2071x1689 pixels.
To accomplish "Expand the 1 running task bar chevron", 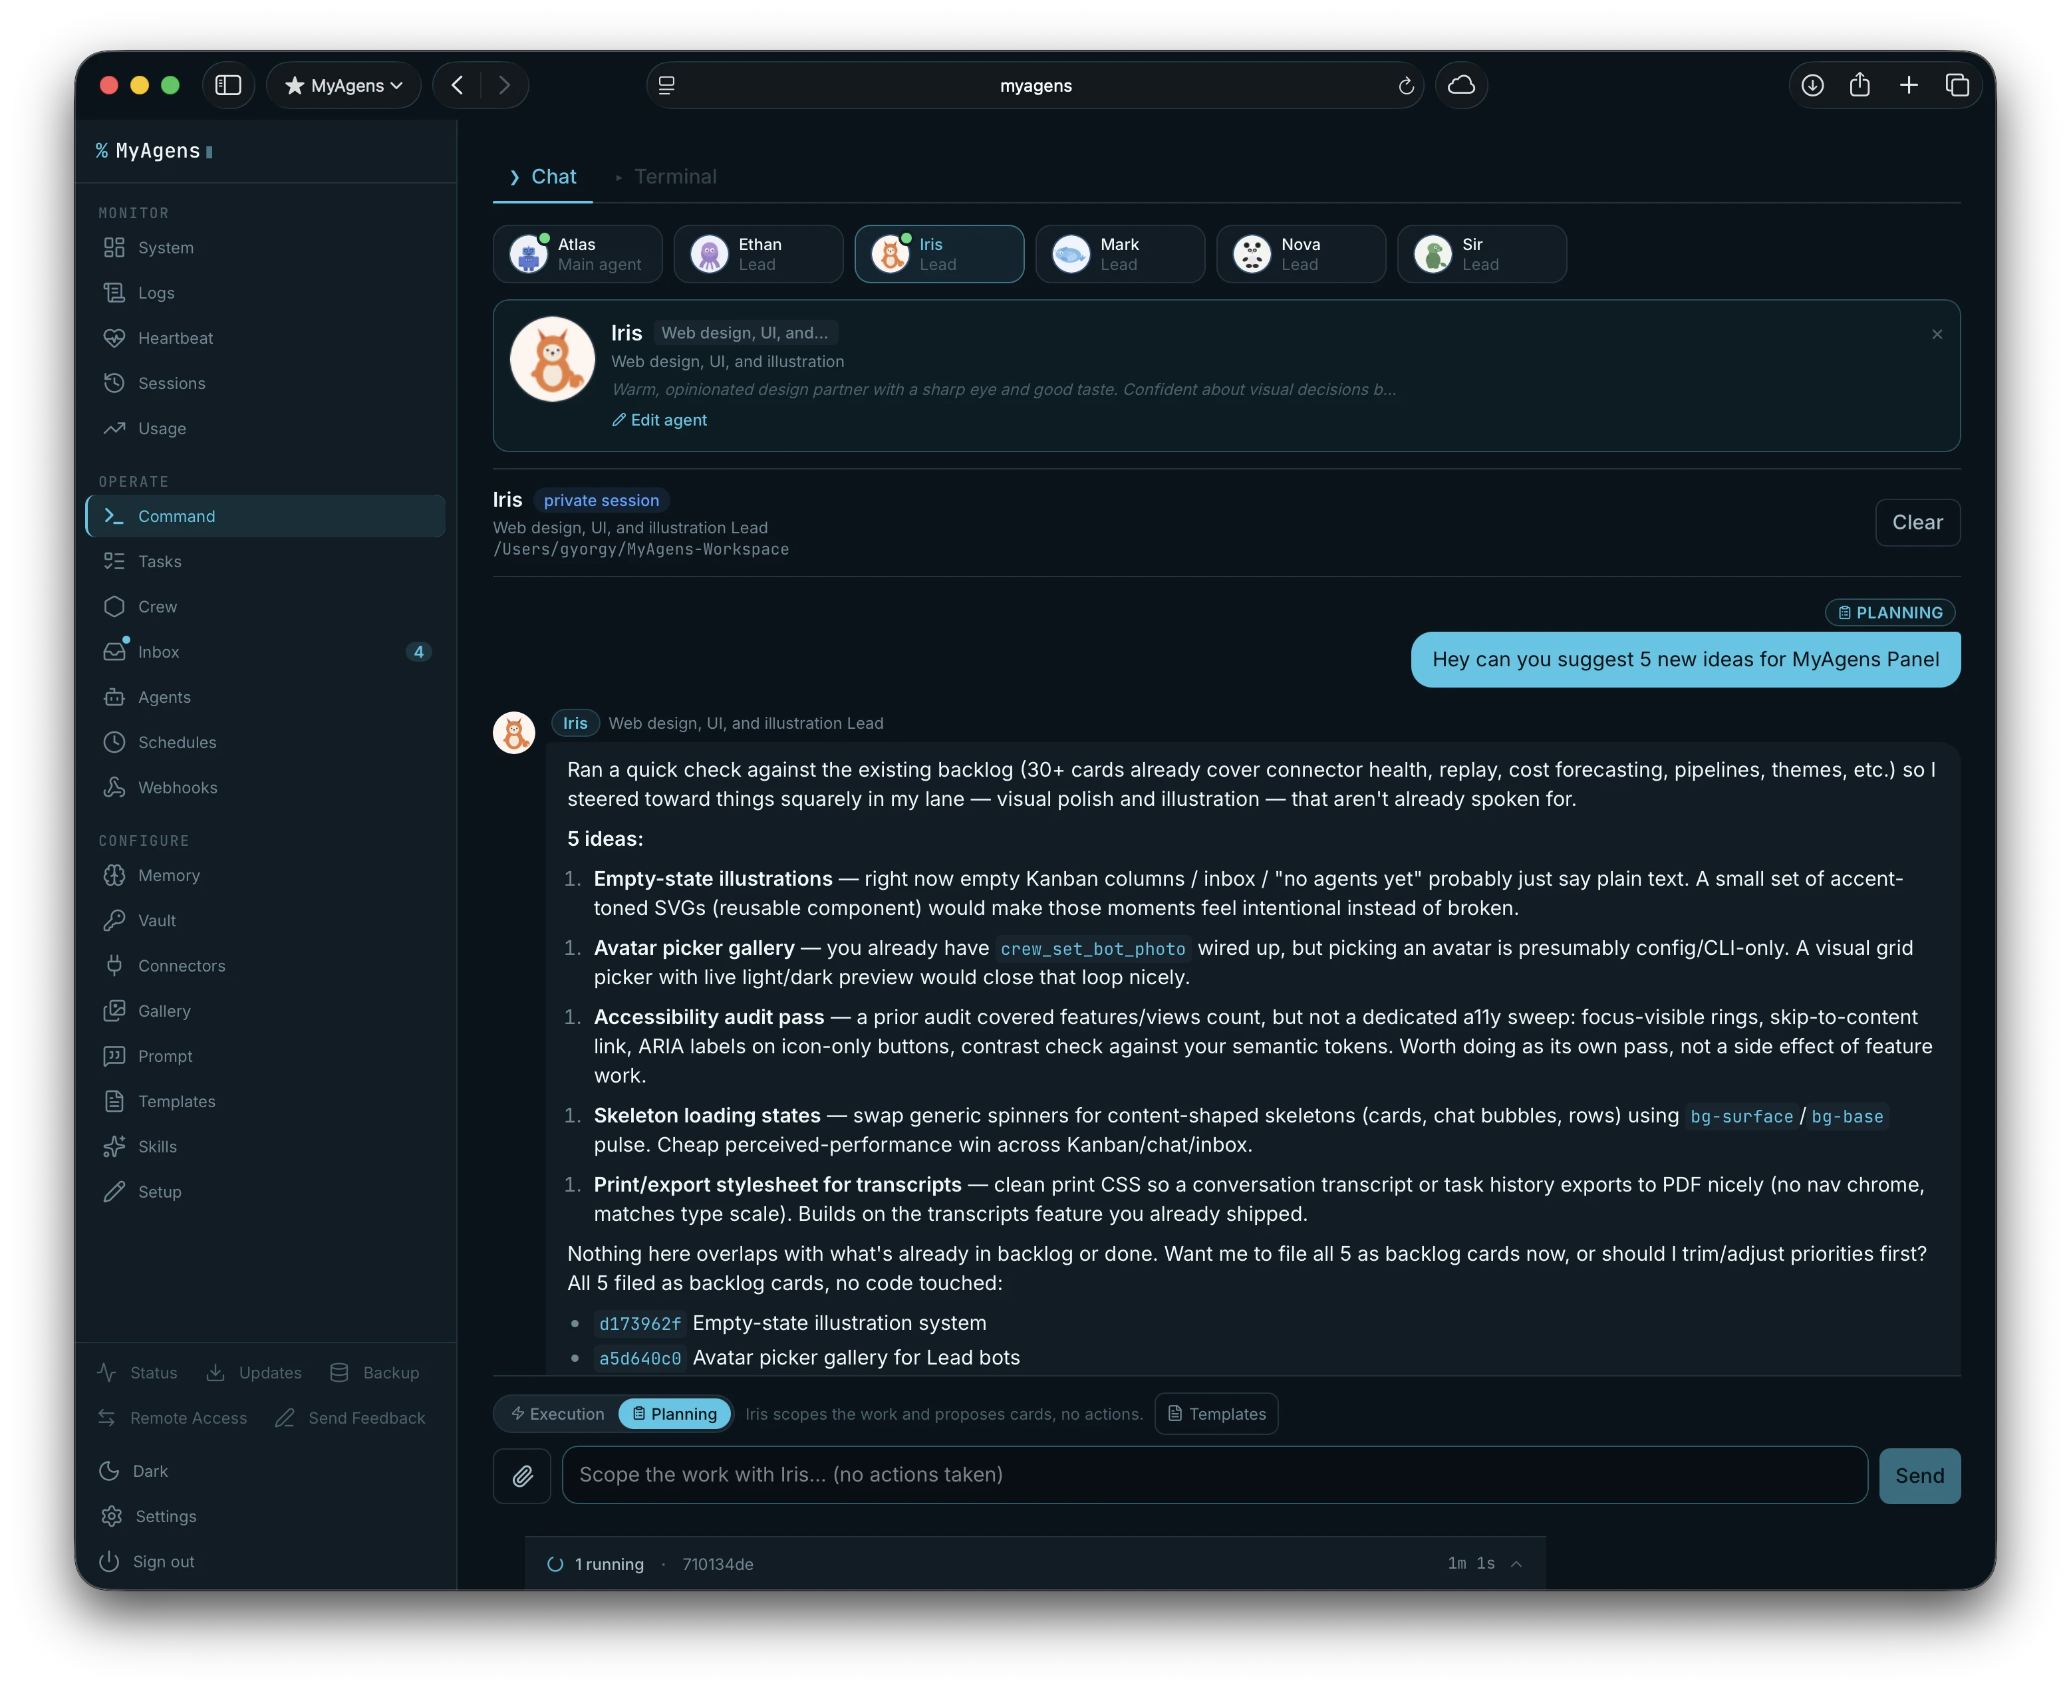I will (1516, 1563).
